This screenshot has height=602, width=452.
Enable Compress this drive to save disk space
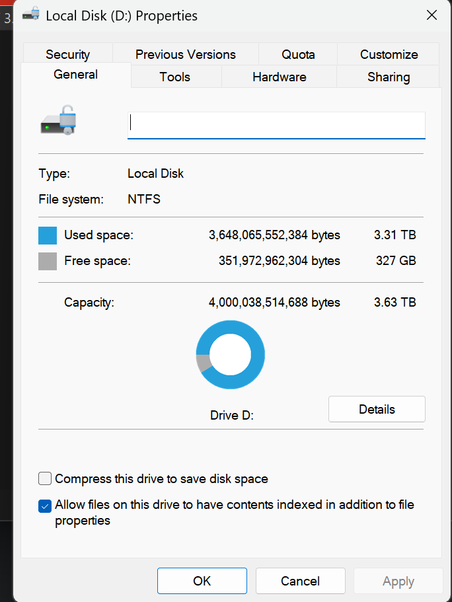click(45, 479)
